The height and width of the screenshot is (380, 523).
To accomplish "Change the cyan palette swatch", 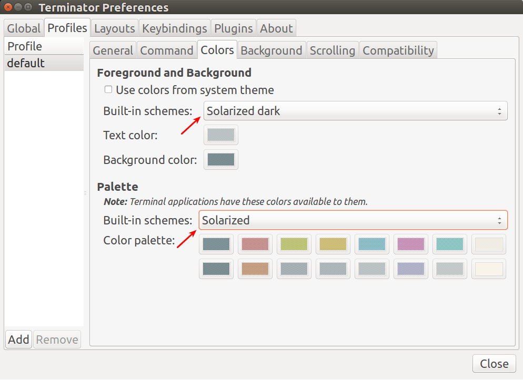I will pos(450,244).
